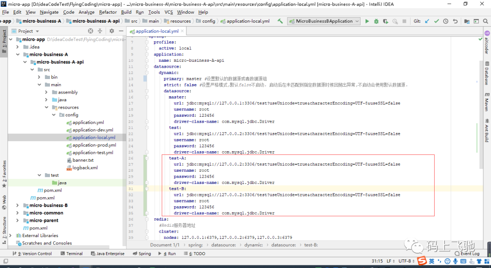Open the Spring tool window
Viewport: 491px width, 268px height.
tap(141, 253)
